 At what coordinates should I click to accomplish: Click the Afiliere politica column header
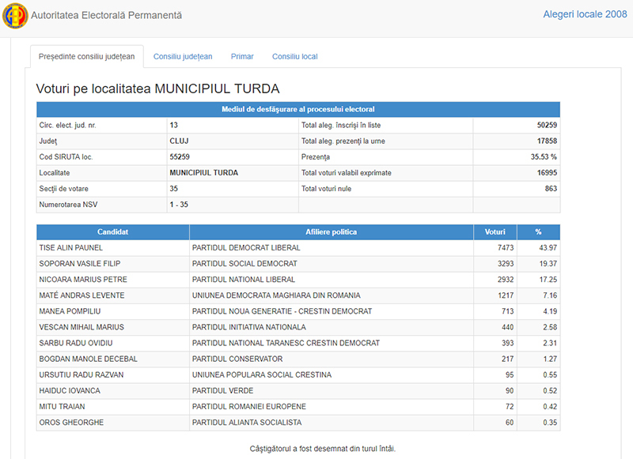pyautogui.click(x=331, y=232)
